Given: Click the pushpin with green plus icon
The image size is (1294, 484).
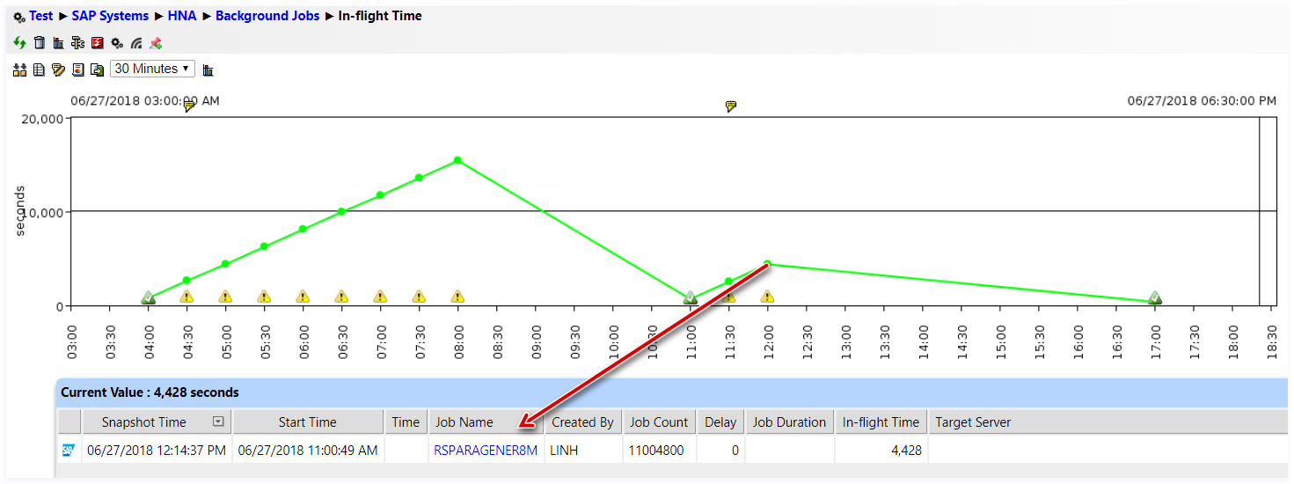Looking at the screenshot, I should [156, 42].
